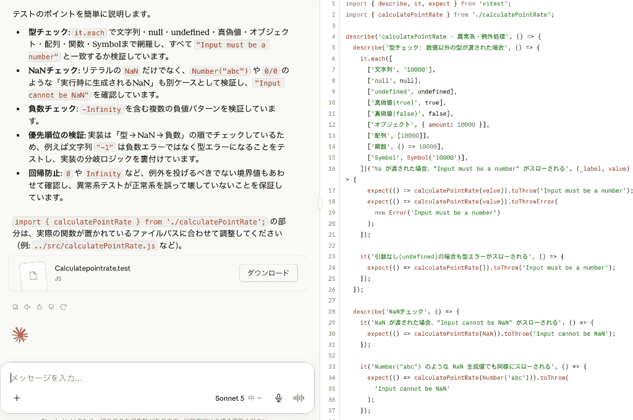Screen dimensions: 633x420
Task: Click the ['文字列', '10000'] row in the code
Action: tap(401, 69)
